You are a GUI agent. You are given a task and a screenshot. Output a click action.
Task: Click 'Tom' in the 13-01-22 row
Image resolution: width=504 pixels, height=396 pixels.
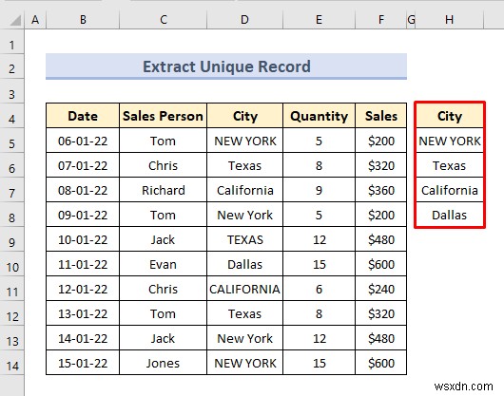coord(163,313)
